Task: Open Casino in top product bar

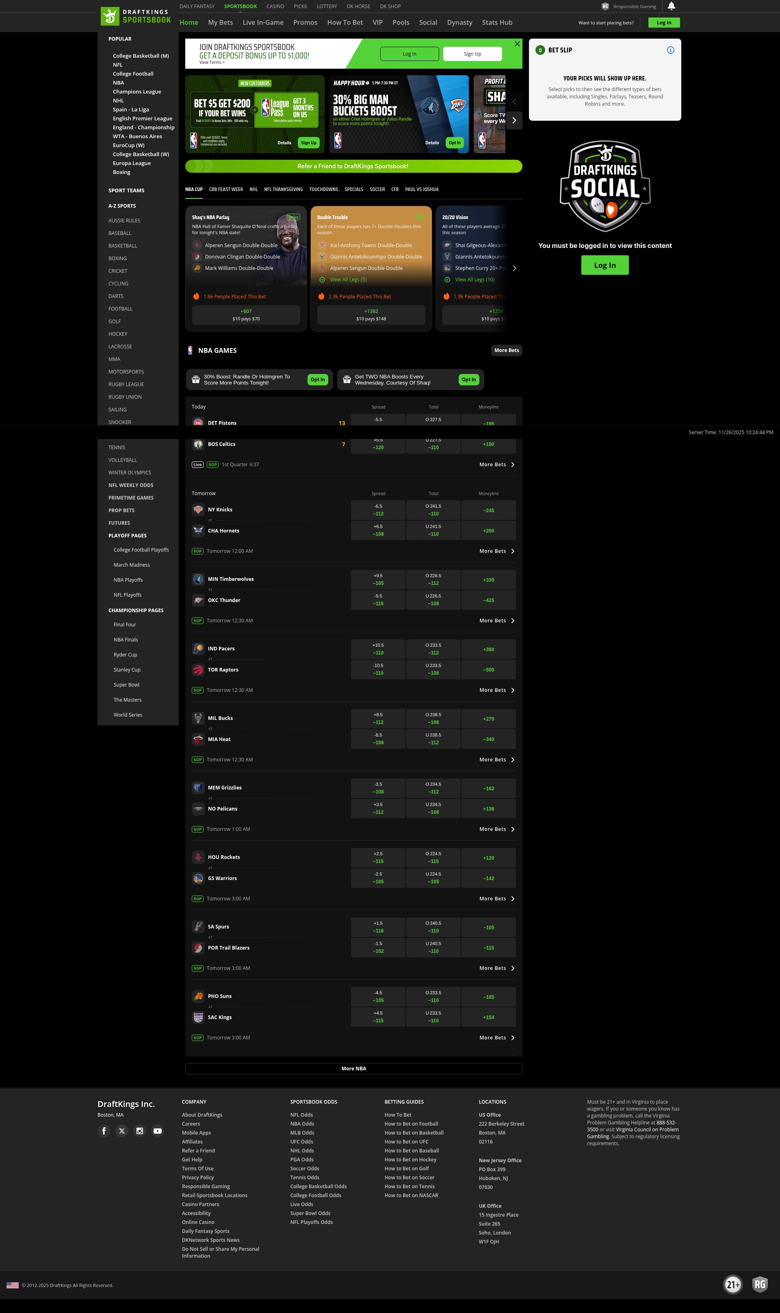Action: pos(275,7)
